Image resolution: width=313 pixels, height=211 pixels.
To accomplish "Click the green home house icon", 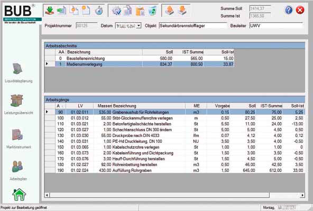I will pos(19,195).
